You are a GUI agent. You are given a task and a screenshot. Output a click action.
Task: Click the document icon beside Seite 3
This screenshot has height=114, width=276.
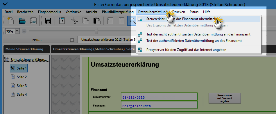(13, 85)
